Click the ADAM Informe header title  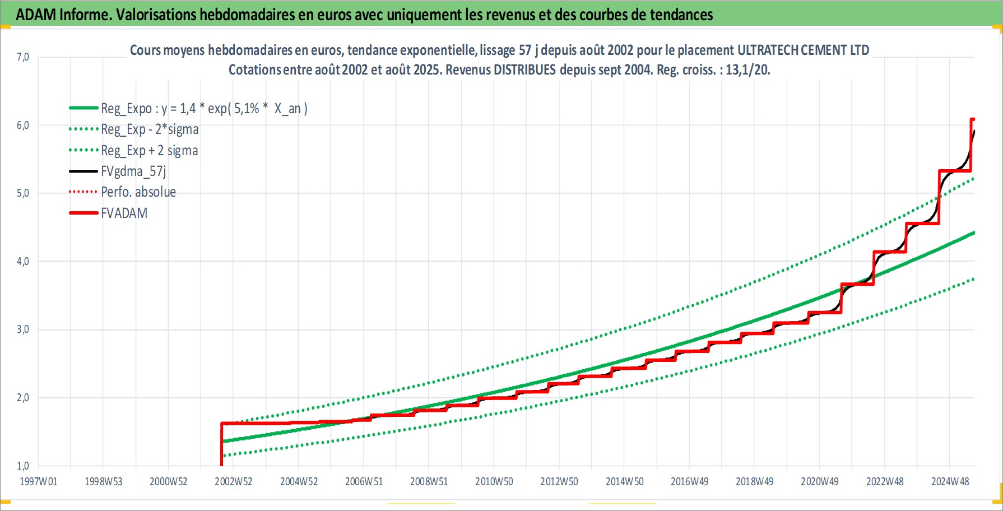tap(364, 15)
